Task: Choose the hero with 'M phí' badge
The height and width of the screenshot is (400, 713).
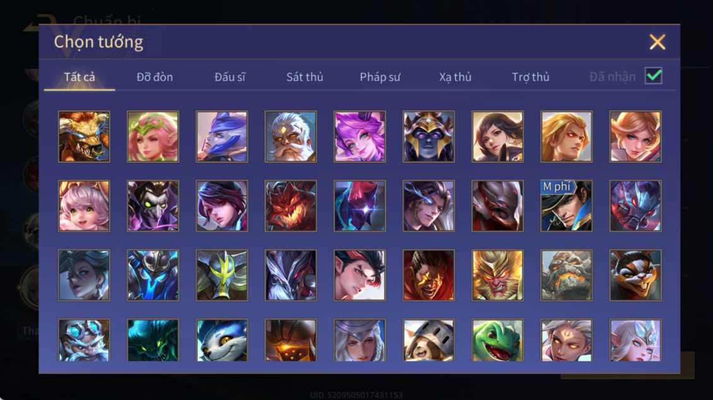Action: tap(566, 206)
